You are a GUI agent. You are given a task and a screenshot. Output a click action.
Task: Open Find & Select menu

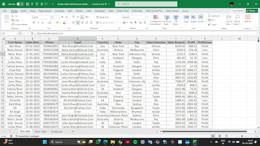click(237, 20)
